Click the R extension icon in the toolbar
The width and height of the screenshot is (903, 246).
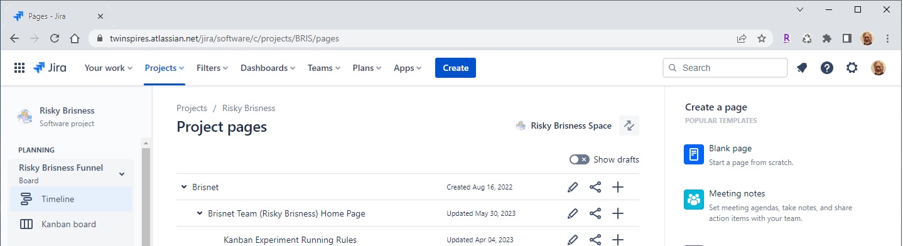(x=786, y=38)
